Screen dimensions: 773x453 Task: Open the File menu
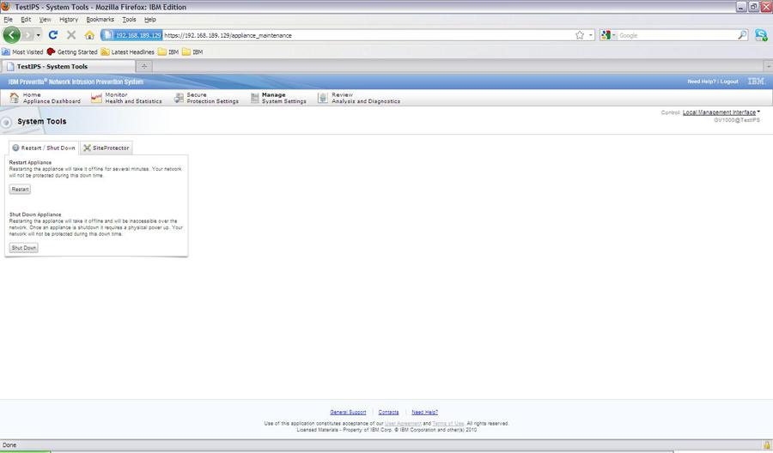(8, 20)
